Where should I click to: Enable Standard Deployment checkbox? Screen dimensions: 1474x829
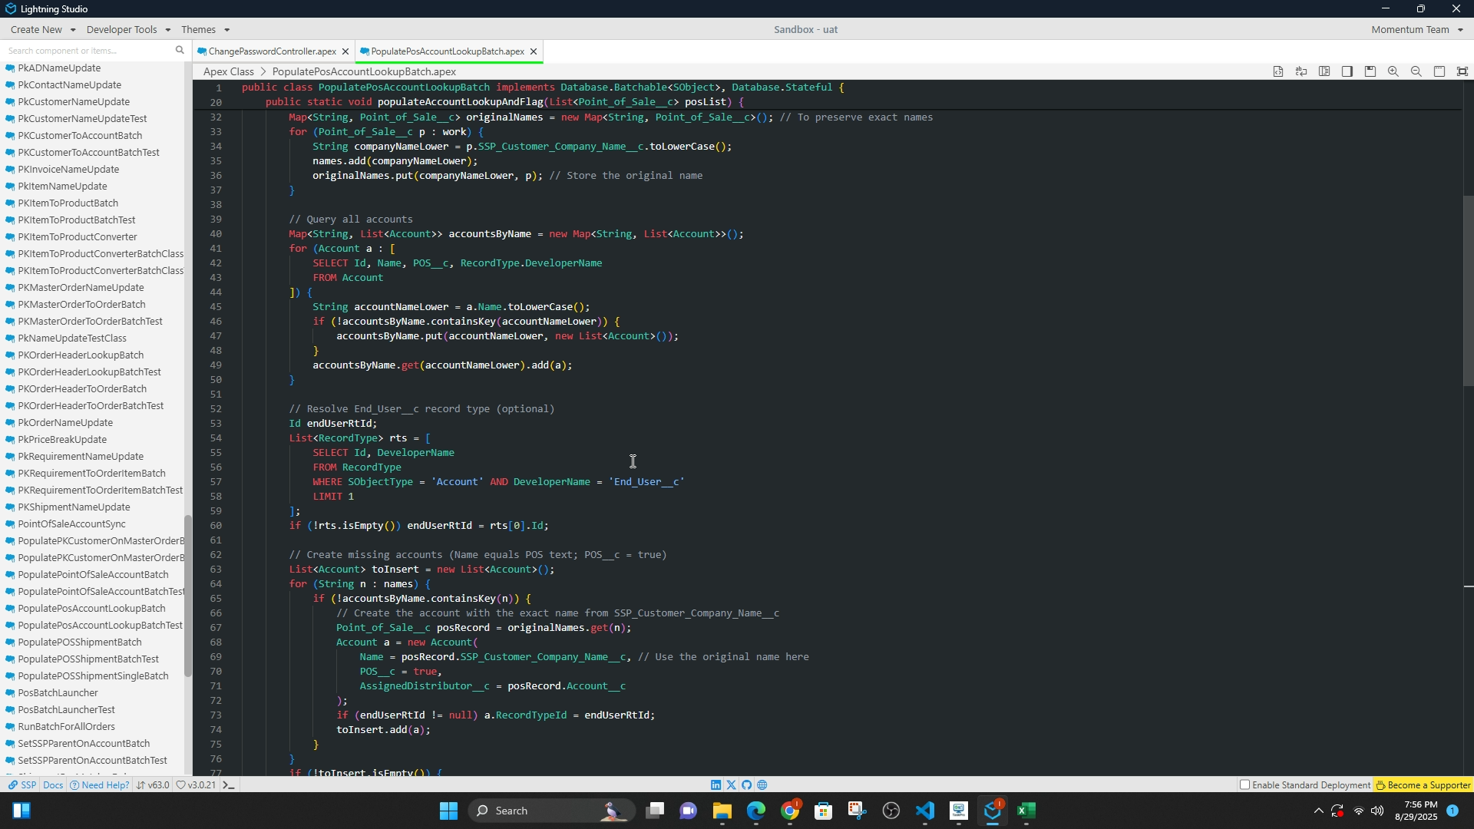[x=1244, y=785]
